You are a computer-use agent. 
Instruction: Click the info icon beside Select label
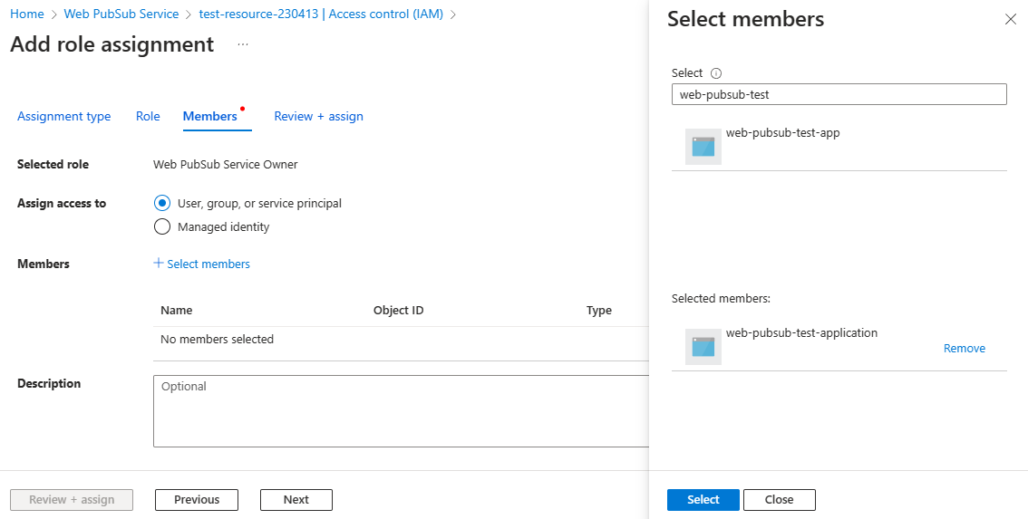click(x=716, y=73)
